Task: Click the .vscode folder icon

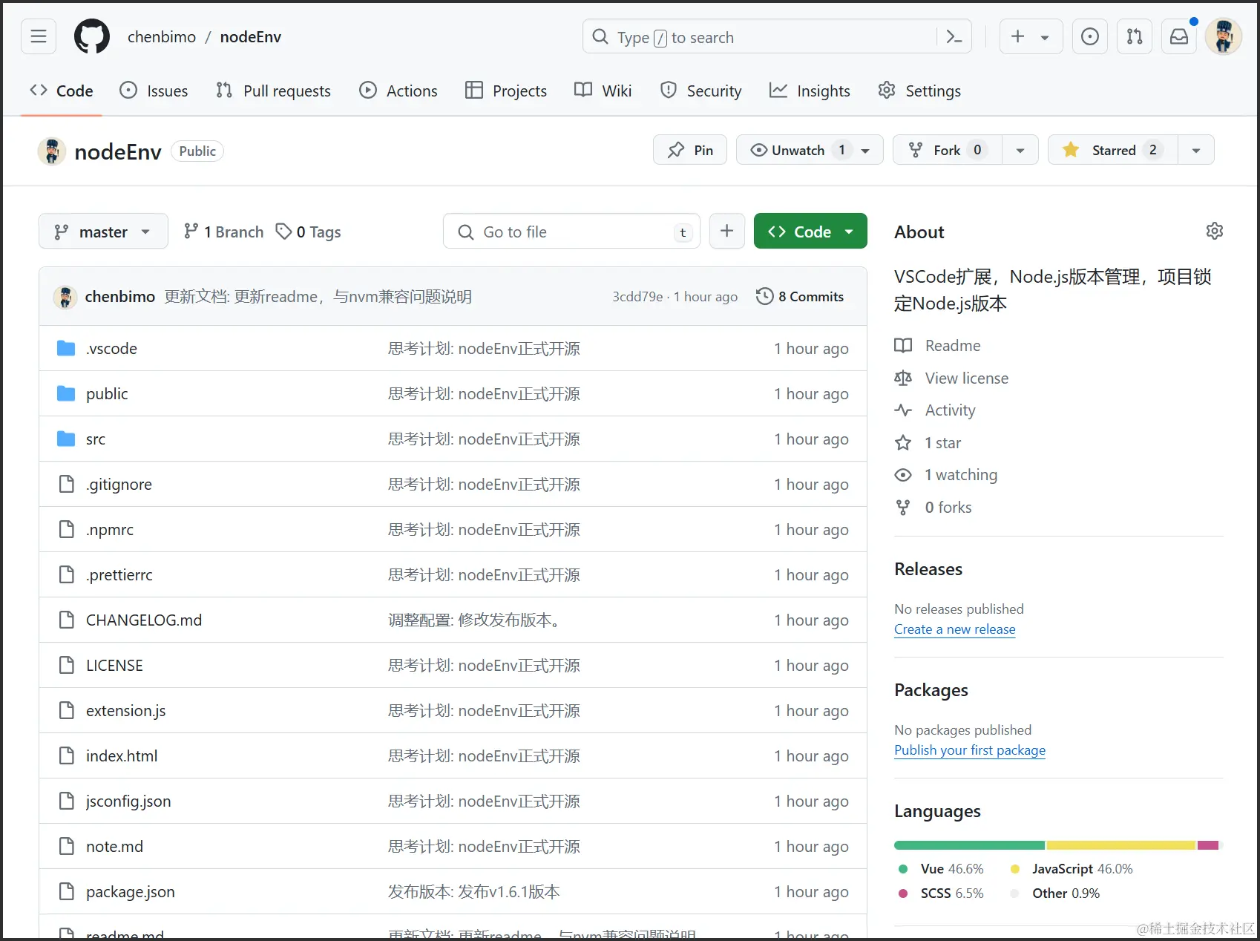Action: pyautogui.click(x=66, y=348)
